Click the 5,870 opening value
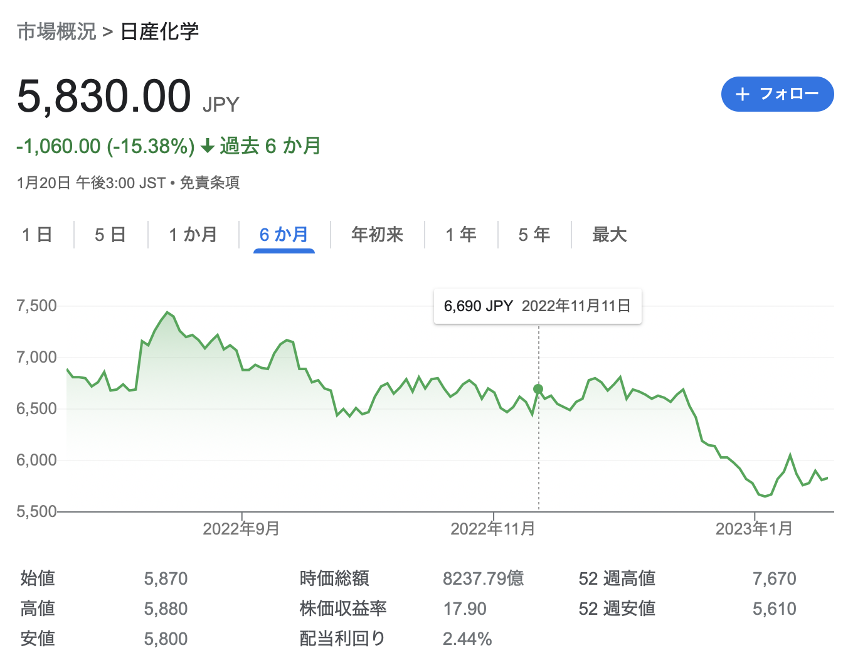The image size is (848, 660). click(166, 578)
